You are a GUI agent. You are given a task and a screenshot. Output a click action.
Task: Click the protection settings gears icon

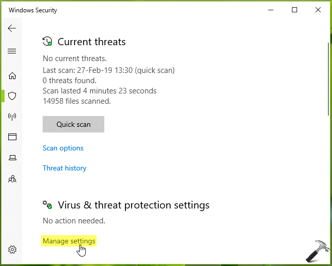coord(47,205)
